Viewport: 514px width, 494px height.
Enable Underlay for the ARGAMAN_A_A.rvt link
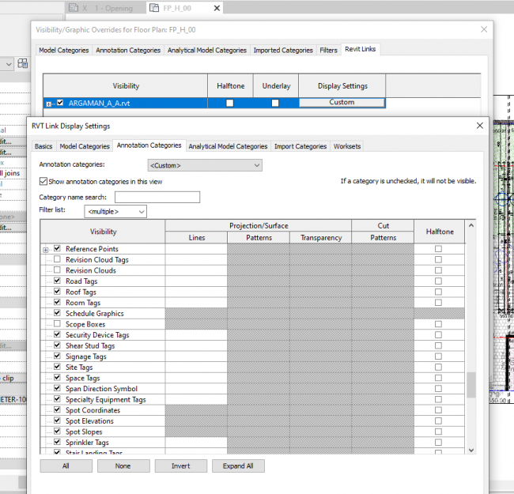tap(275, 103)
